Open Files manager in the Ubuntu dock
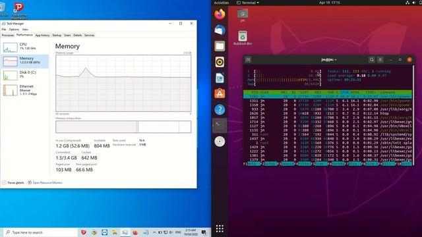Image resolution: width=422 pixels, height=237 pixels. pyautogui.click(x=220, y=46)
